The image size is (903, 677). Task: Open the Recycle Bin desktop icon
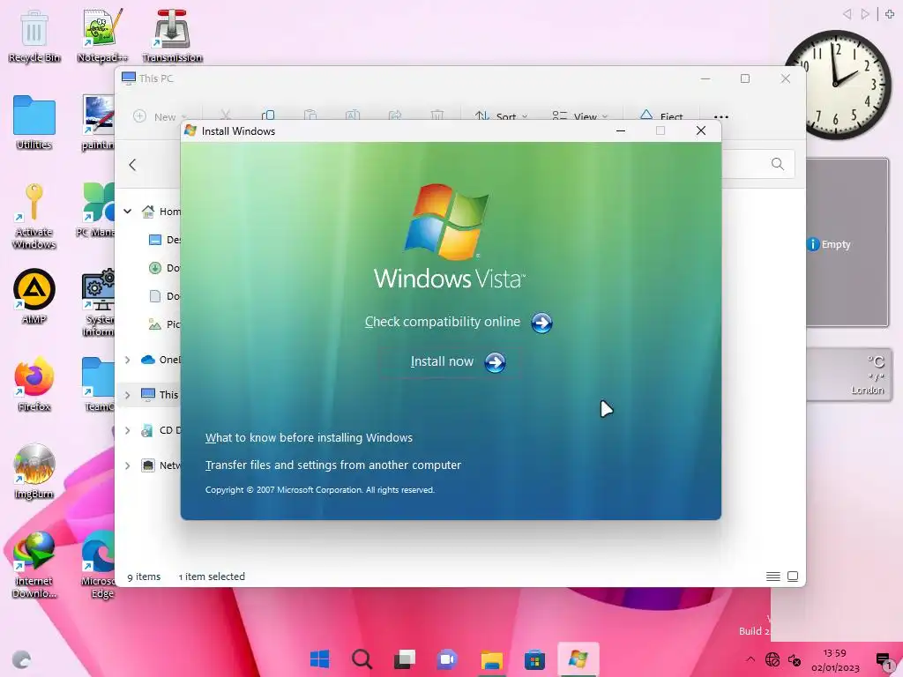pos(34,35)
